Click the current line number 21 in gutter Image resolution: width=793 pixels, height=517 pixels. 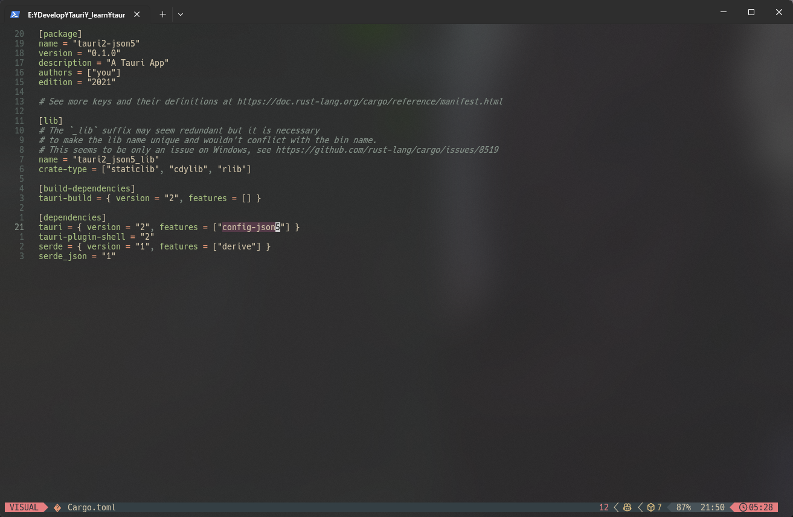19,227
